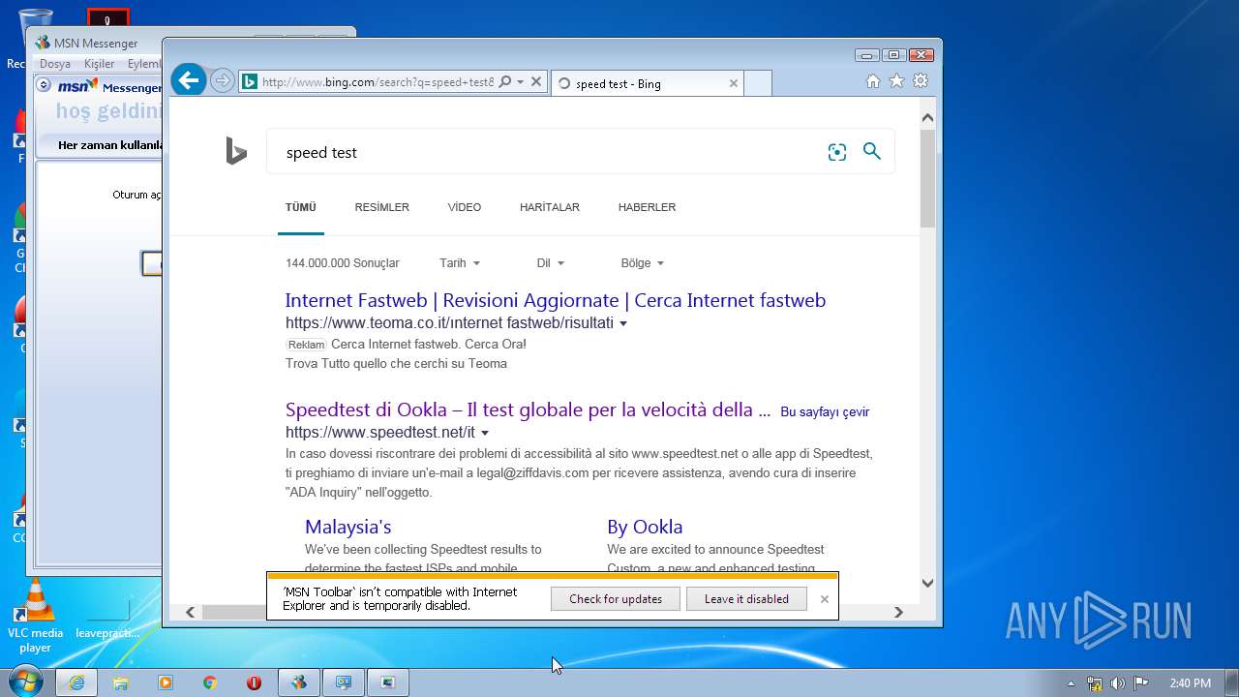This screenshot has width=1239, height=697.
Task: Click MSN Messenger title bar icon
Action: point(43,43)
